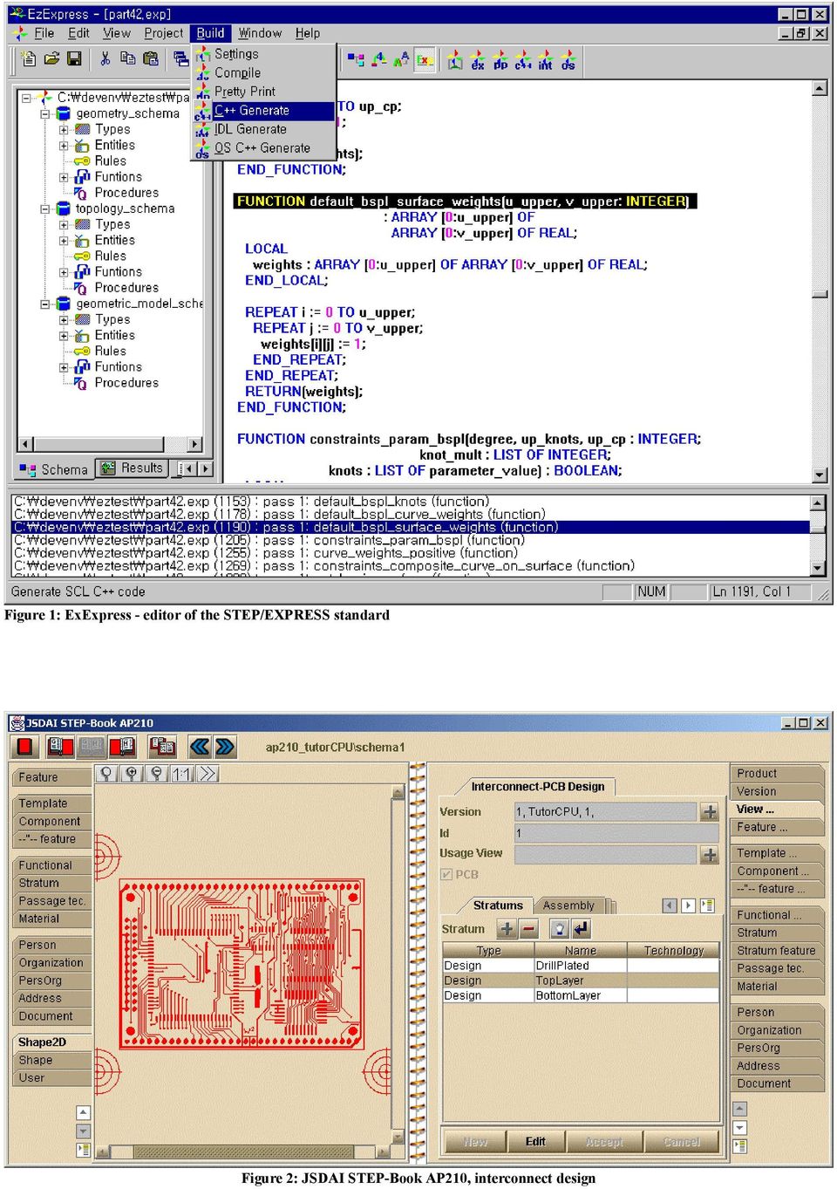Click the Organization tab on left sidebar

coord(53,963)
